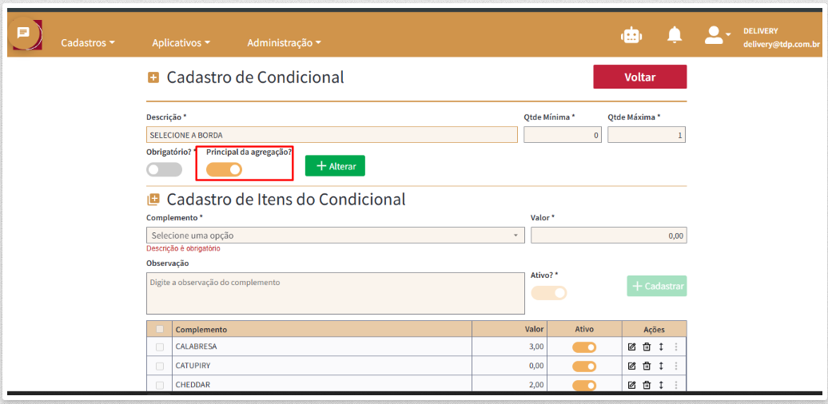Viewport: 828px width, 404px height.
Task: Delete the CATUPIRY row
Action: (x=647, y=366)
